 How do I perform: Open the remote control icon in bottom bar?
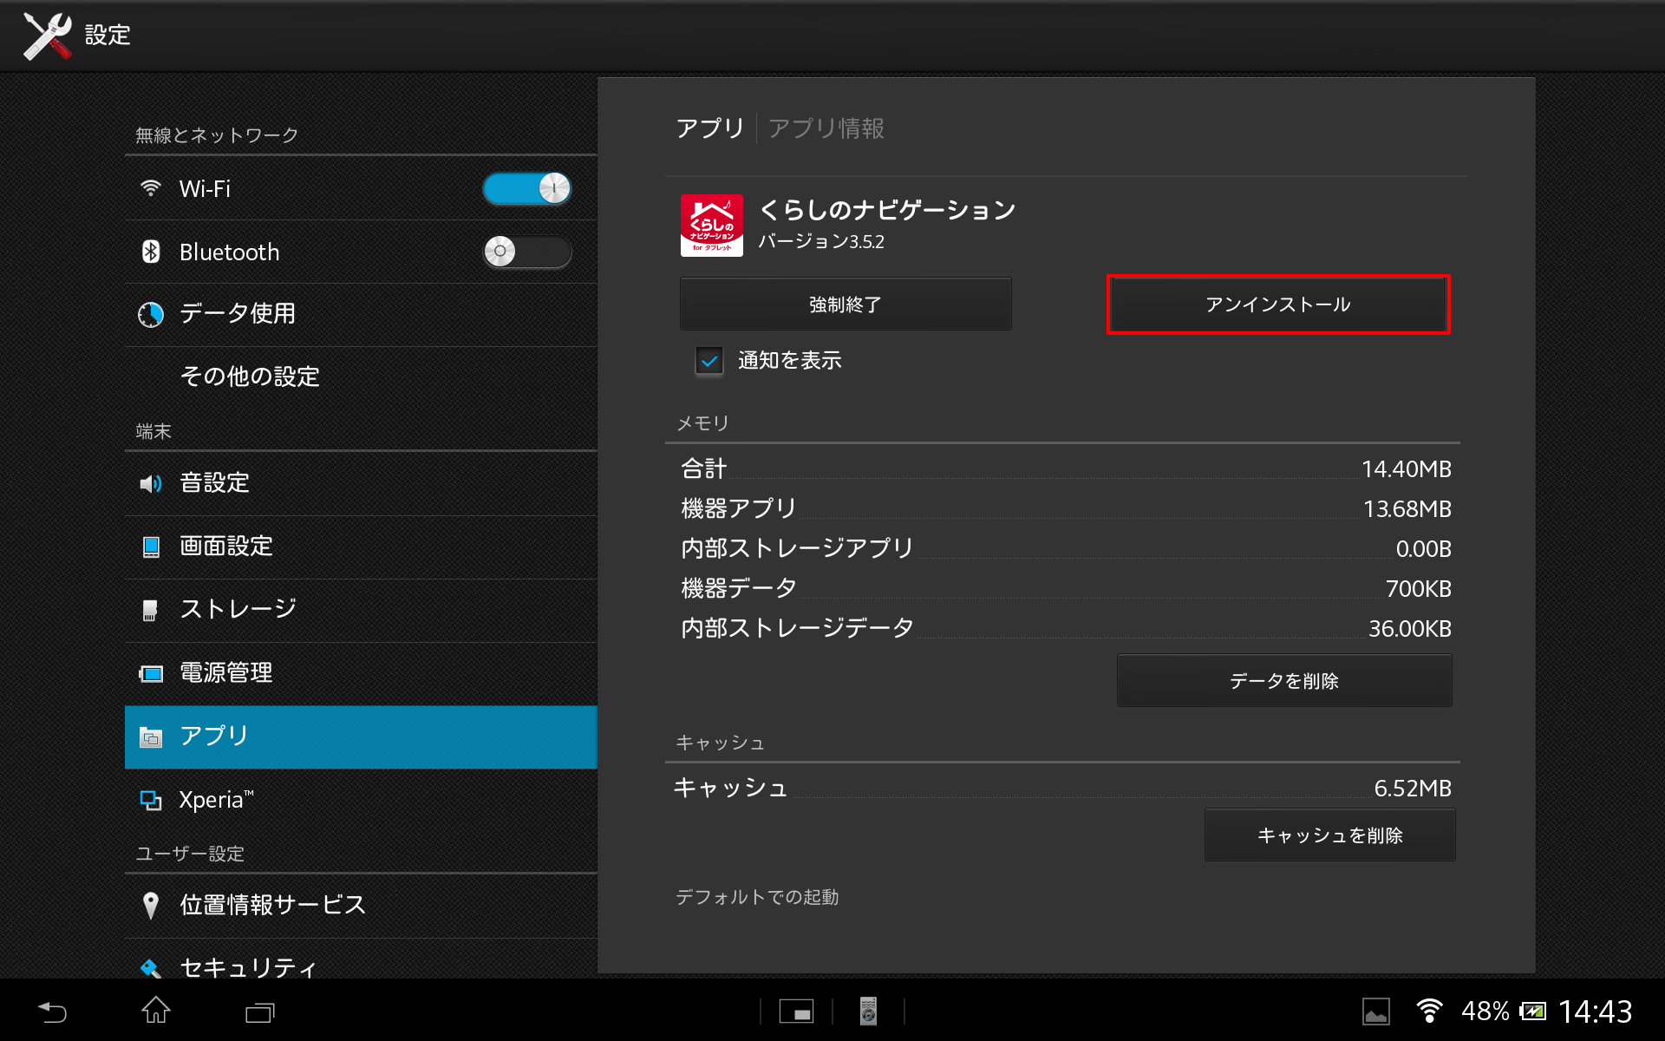pyautogui.click(x=868, y=1012)
